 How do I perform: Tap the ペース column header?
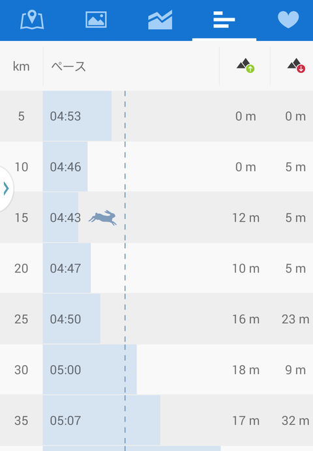coord(68,66)
